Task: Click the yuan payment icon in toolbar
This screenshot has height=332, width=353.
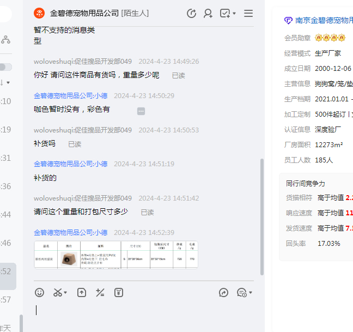Action: (x=119, y=293)
